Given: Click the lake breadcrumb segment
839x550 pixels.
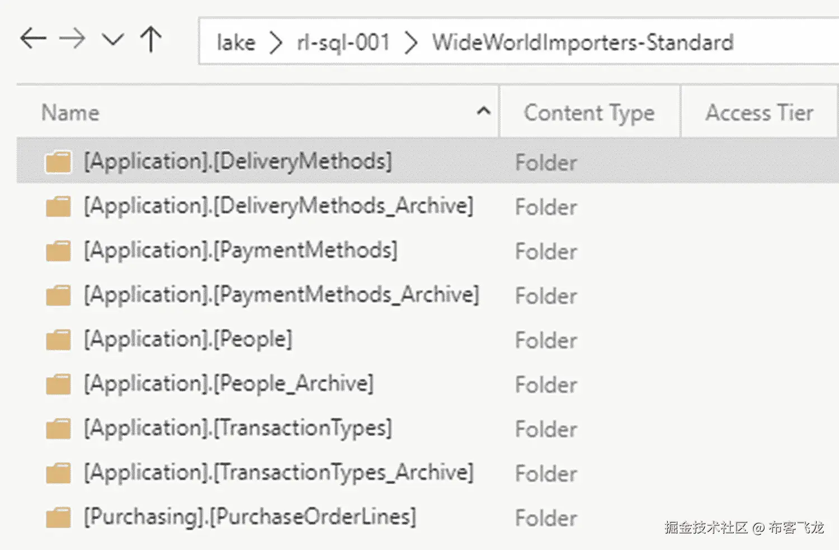Looking at the screenshot, I should [x=235, y=43].
